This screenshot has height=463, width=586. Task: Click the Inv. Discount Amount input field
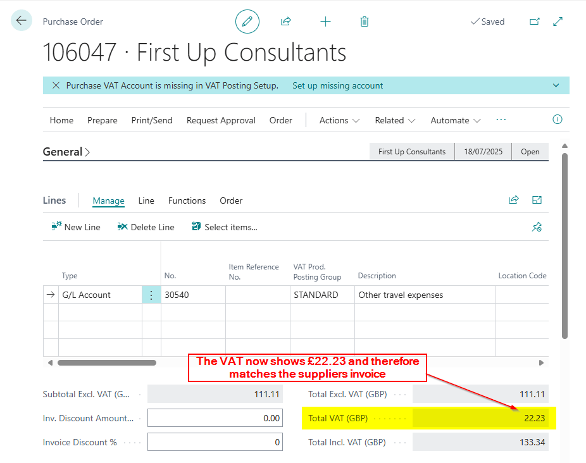tap(215, 418)
